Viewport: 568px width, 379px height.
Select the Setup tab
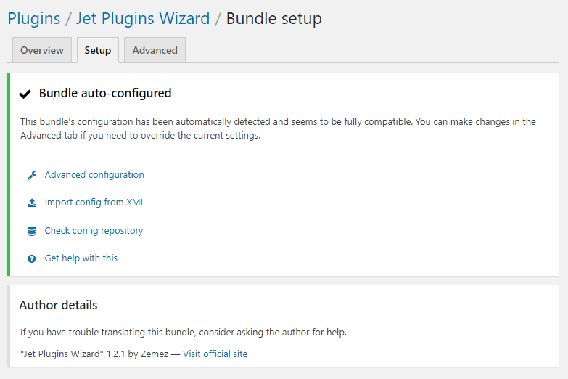98,50
